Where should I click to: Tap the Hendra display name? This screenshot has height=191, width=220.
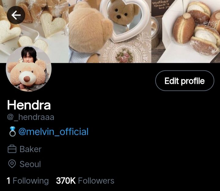[29, 105]
